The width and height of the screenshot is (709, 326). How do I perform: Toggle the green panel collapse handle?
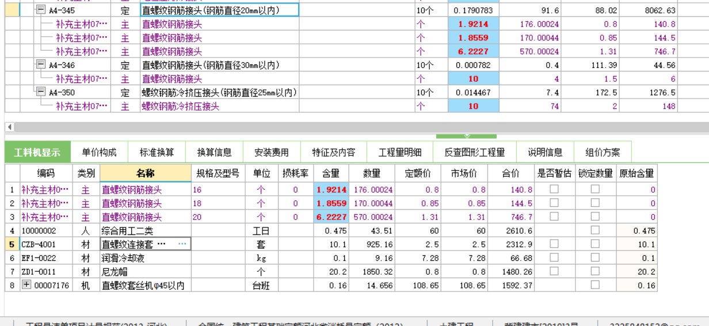[x=466, y=136]
